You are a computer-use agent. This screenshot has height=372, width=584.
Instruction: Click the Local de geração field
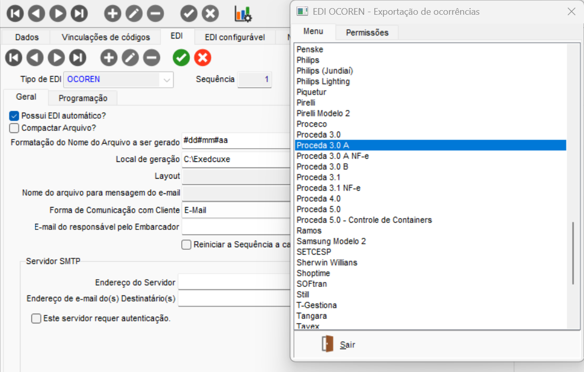[236, 159]
